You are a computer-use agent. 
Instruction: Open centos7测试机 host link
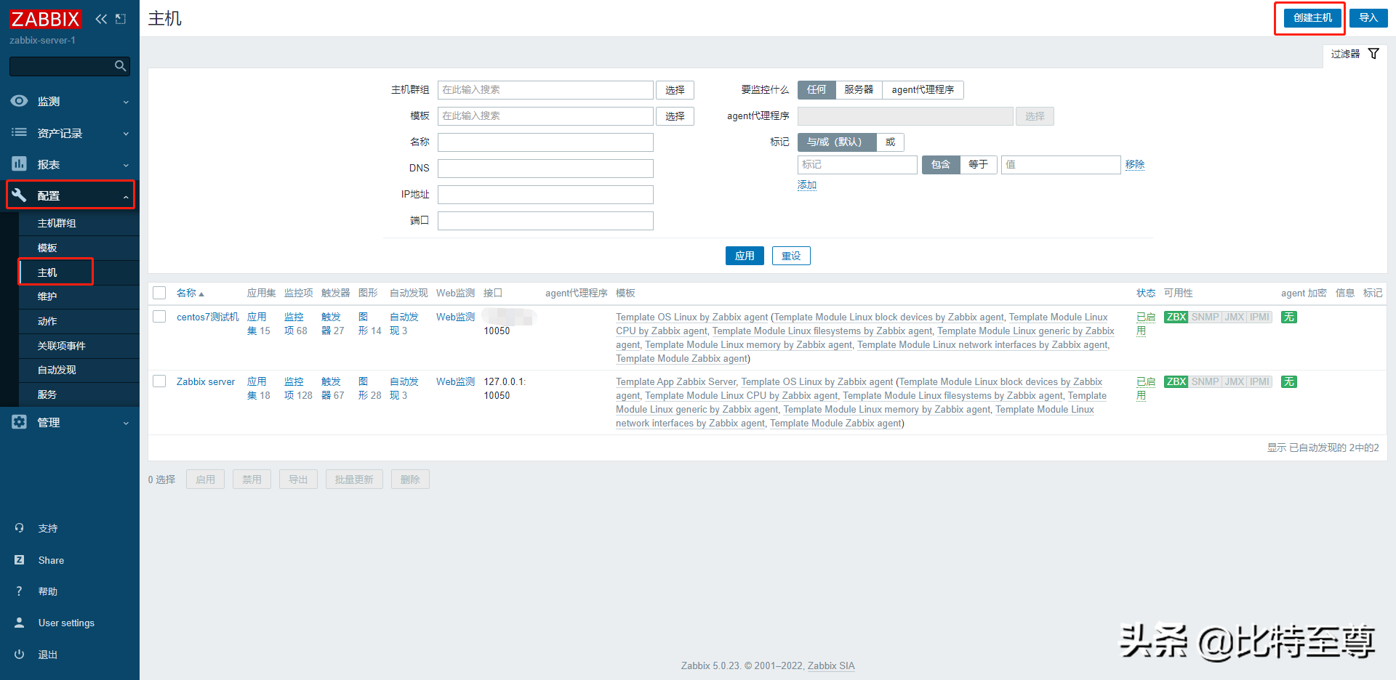click(x=208, y=317)
